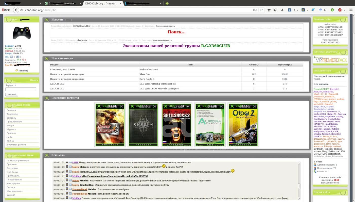Open Skyrim torrent cover
Screen dimensions: 355x202
tap(143, 125)
